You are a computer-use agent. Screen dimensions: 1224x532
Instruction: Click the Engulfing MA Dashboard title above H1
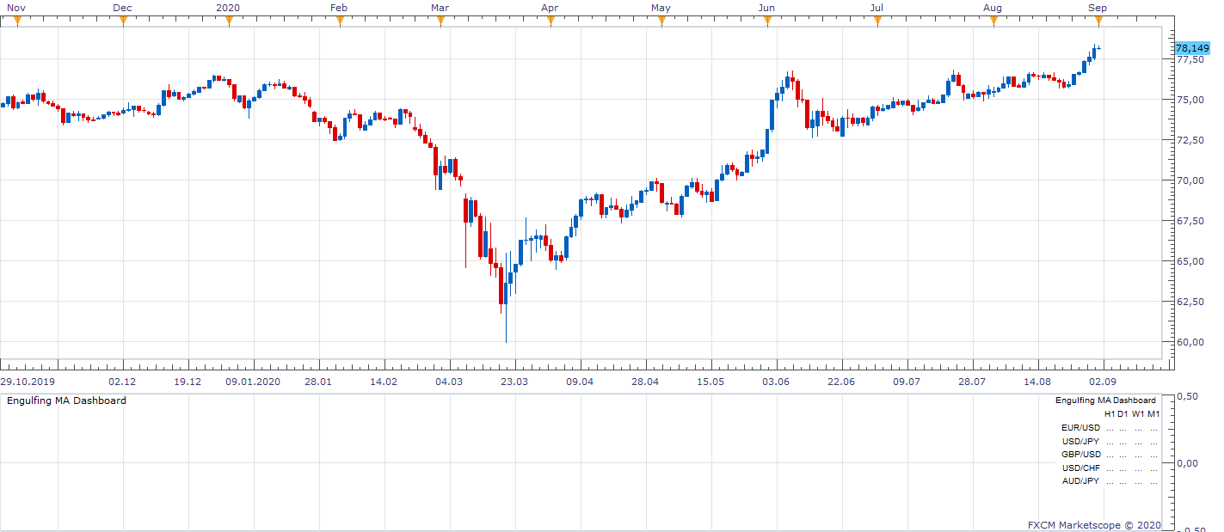[x=1105, y=401]
